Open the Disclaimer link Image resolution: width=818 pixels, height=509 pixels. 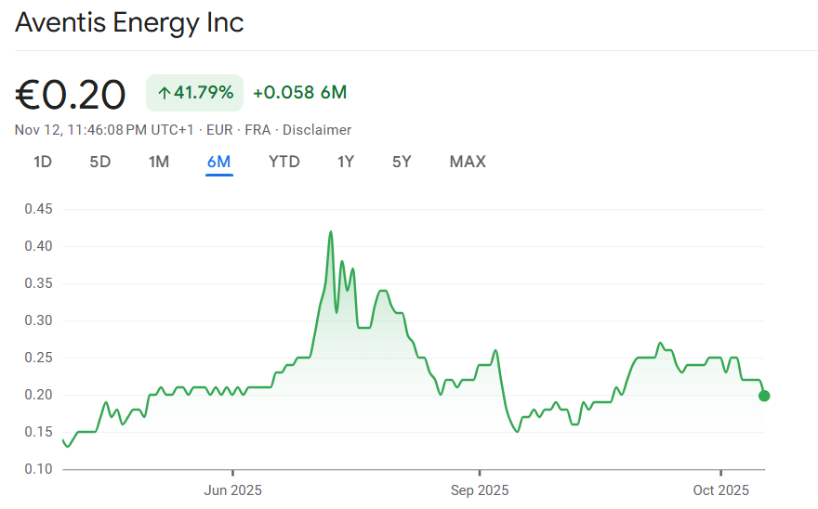(x=317, y=130)
